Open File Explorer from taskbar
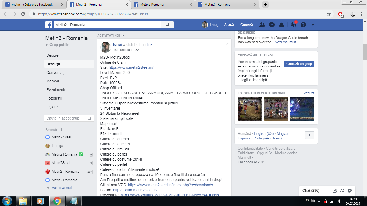 pyautogui.click(x=23, y=201)
